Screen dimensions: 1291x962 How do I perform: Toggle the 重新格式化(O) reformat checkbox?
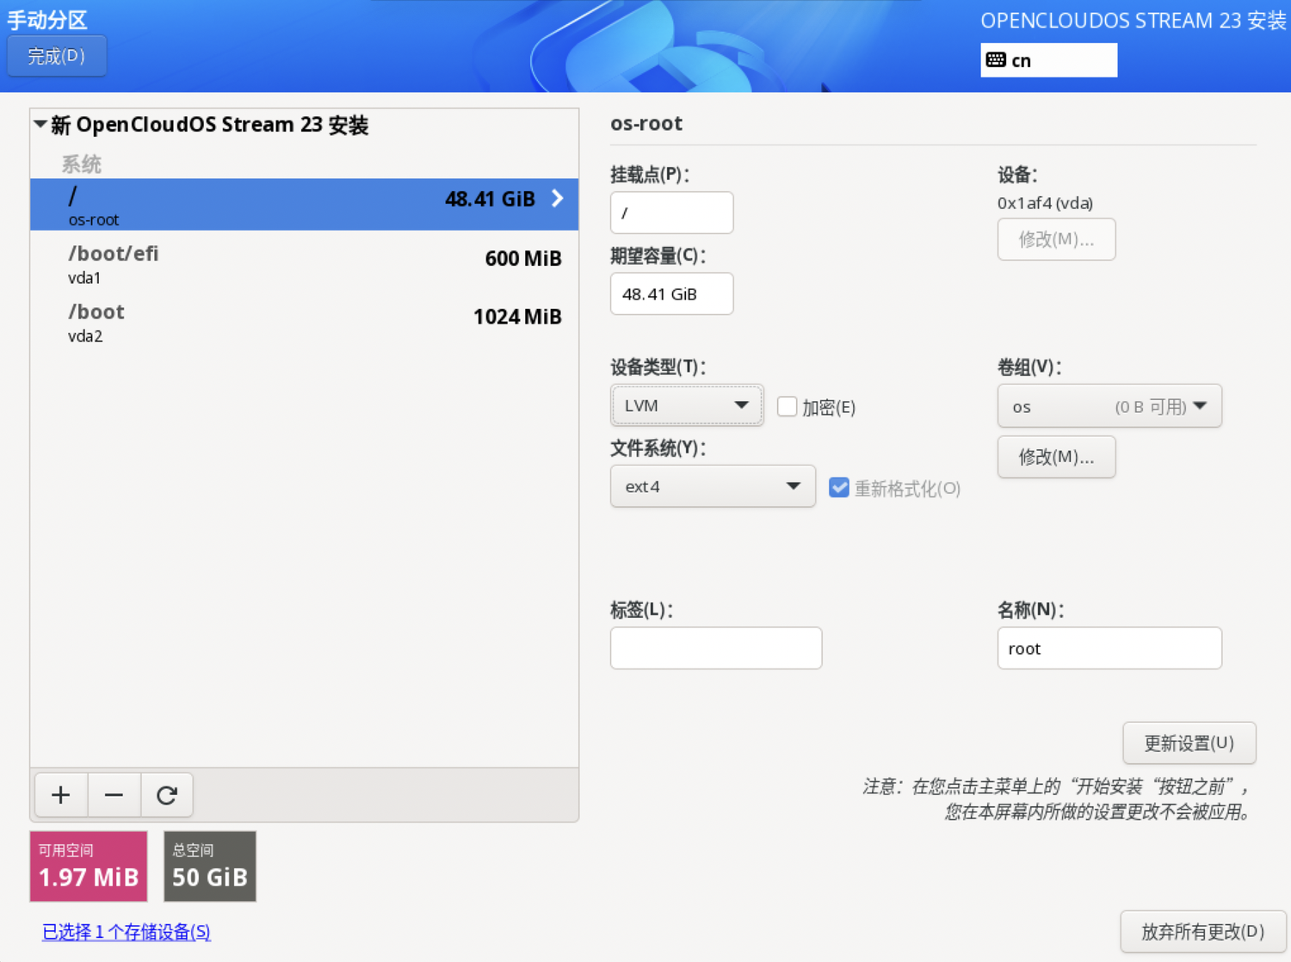pyautogui.click(x=839, y=488)
